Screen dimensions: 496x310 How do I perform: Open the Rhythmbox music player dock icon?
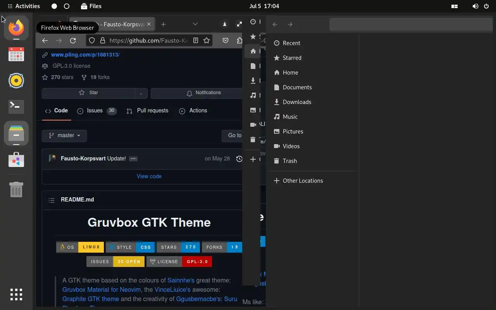click(16, 81)
